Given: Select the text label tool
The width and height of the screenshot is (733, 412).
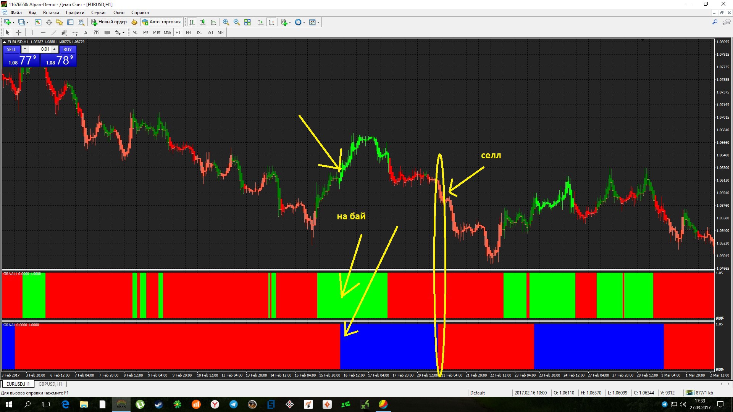Looking at the screenshot, I should pos(96,32).
